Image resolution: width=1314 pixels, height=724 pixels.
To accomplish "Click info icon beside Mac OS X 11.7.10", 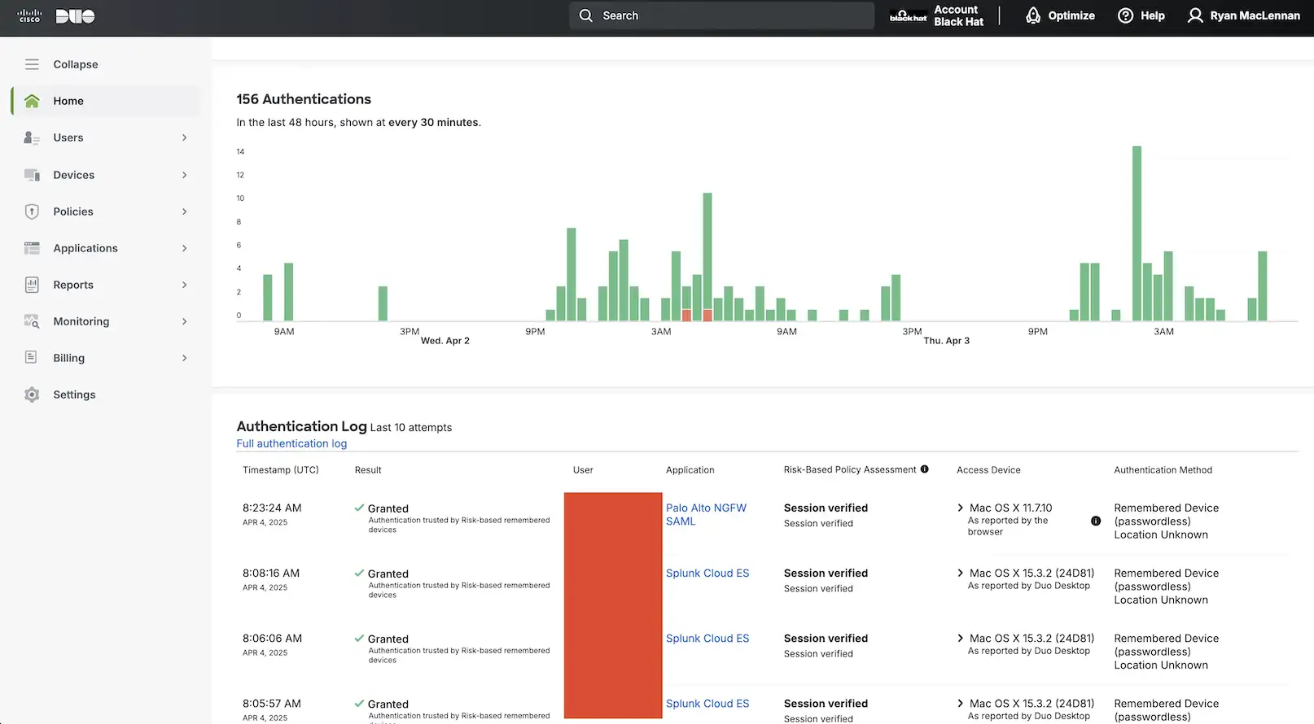I will (x=1096, y=521).
